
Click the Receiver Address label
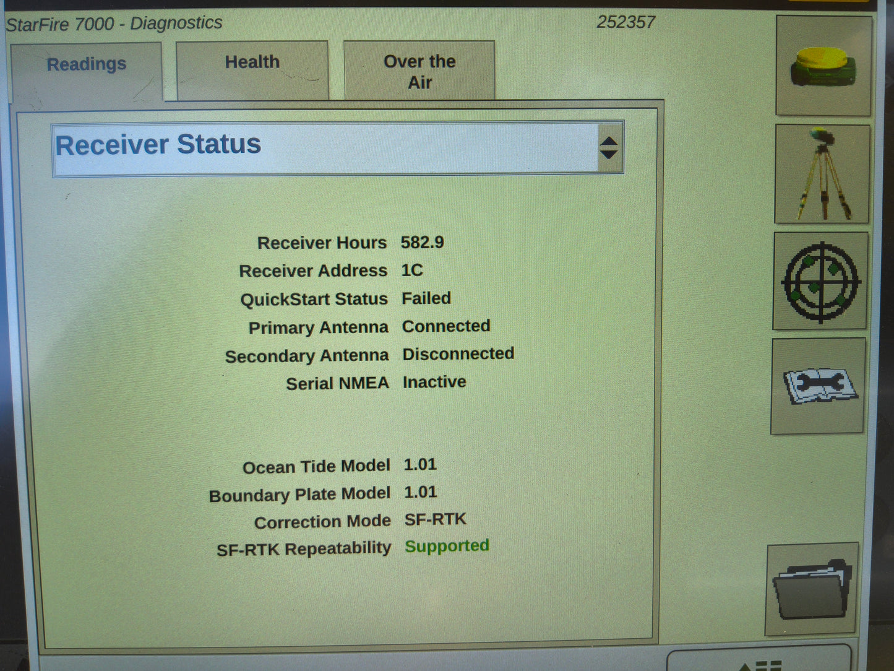[313, 271]
